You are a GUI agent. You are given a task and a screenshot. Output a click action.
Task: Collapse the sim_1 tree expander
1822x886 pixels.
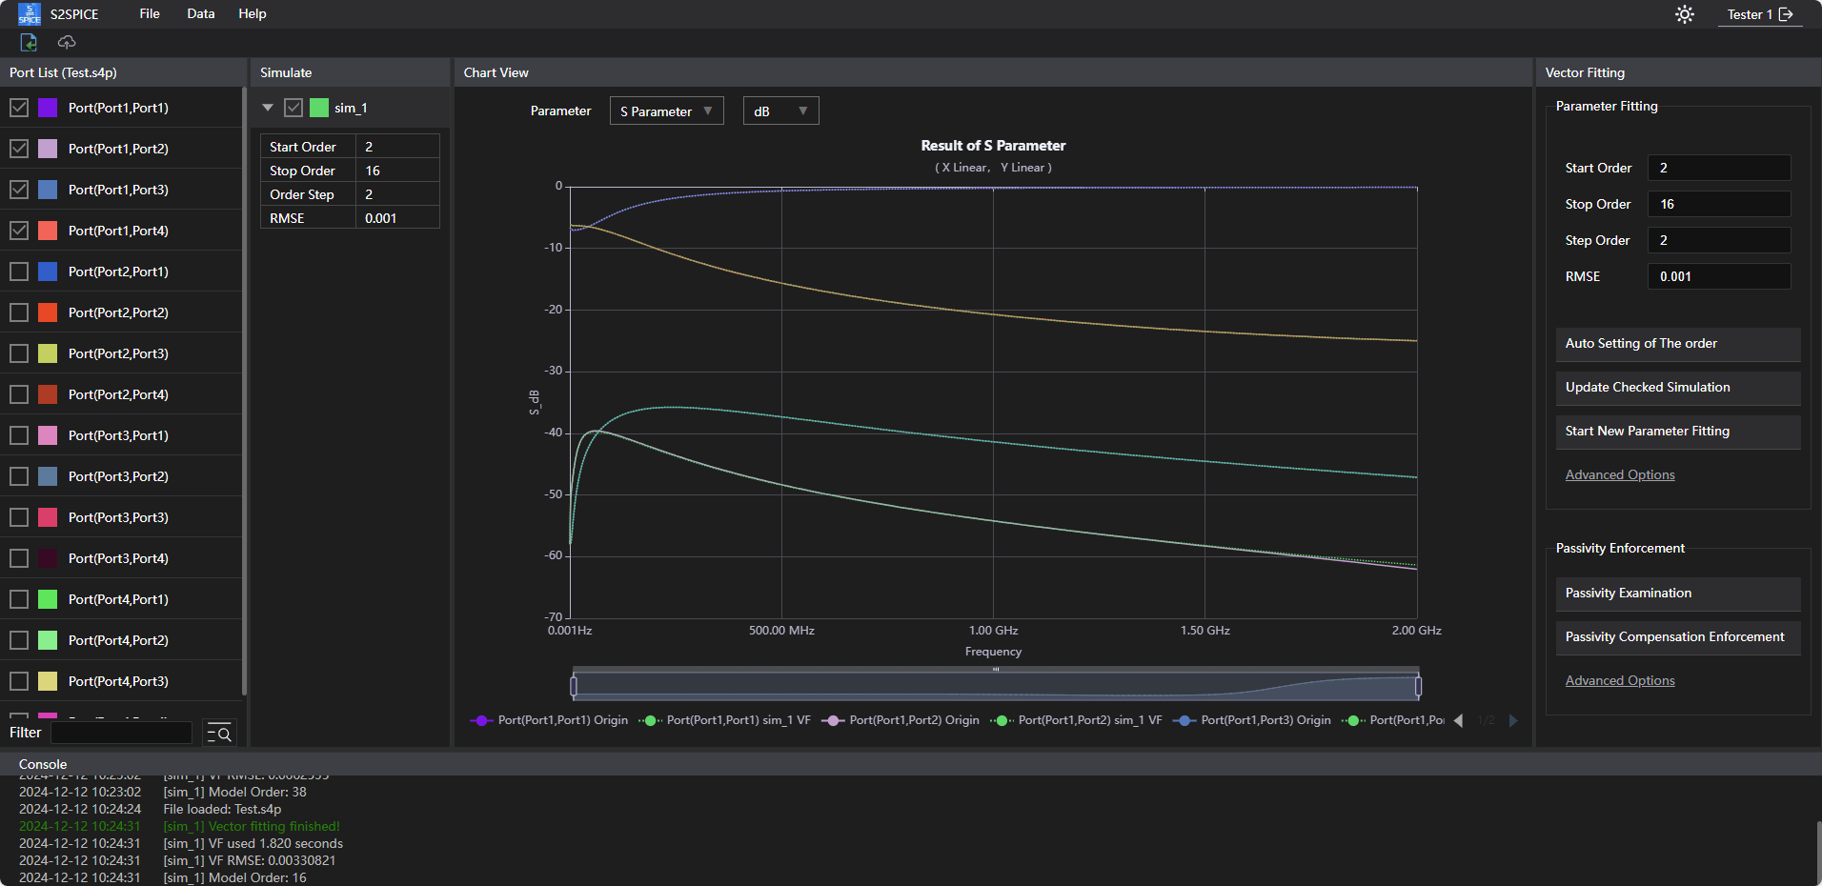[x=268, y=108]
